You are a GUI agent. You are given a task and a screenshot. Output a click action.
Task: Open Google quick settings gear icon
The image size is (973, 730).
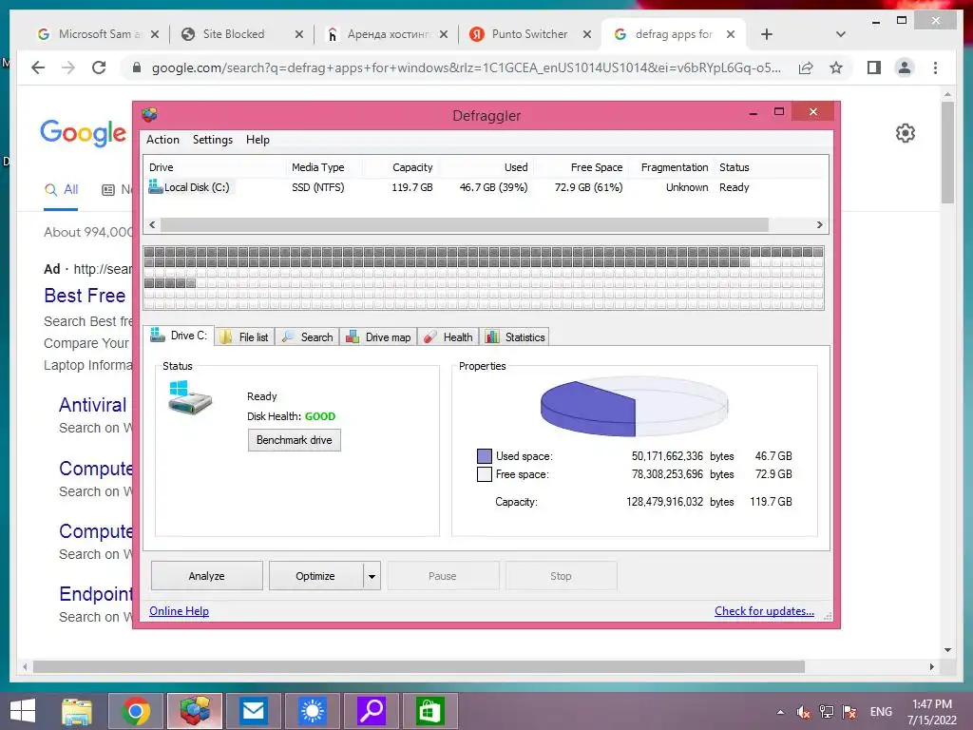click(906, 133)
